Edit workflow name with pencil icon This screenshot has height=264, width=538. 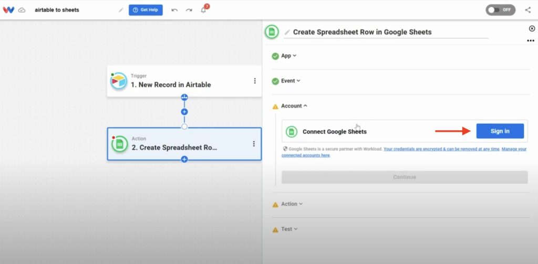click(121, 10)
